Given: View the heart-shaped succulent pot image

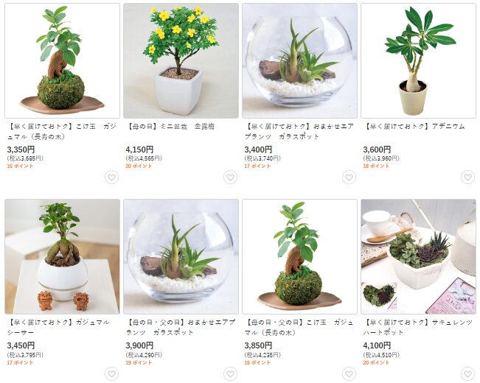Looking at the screenshot, I should tap(418, 256).
